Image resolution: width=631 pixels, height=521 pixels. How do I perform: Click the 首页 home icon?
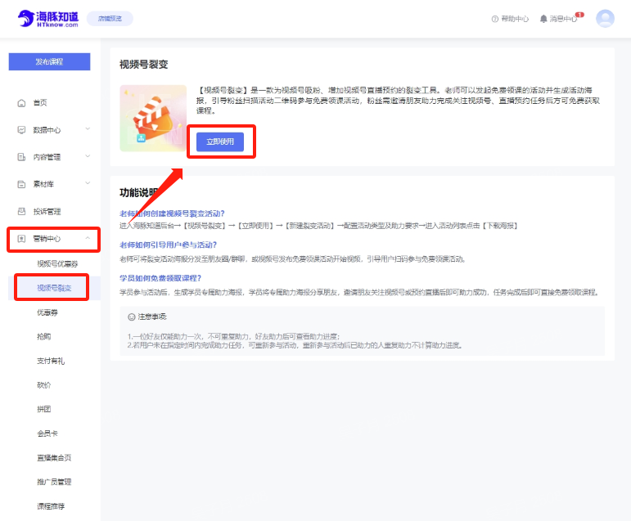point(22,103)
